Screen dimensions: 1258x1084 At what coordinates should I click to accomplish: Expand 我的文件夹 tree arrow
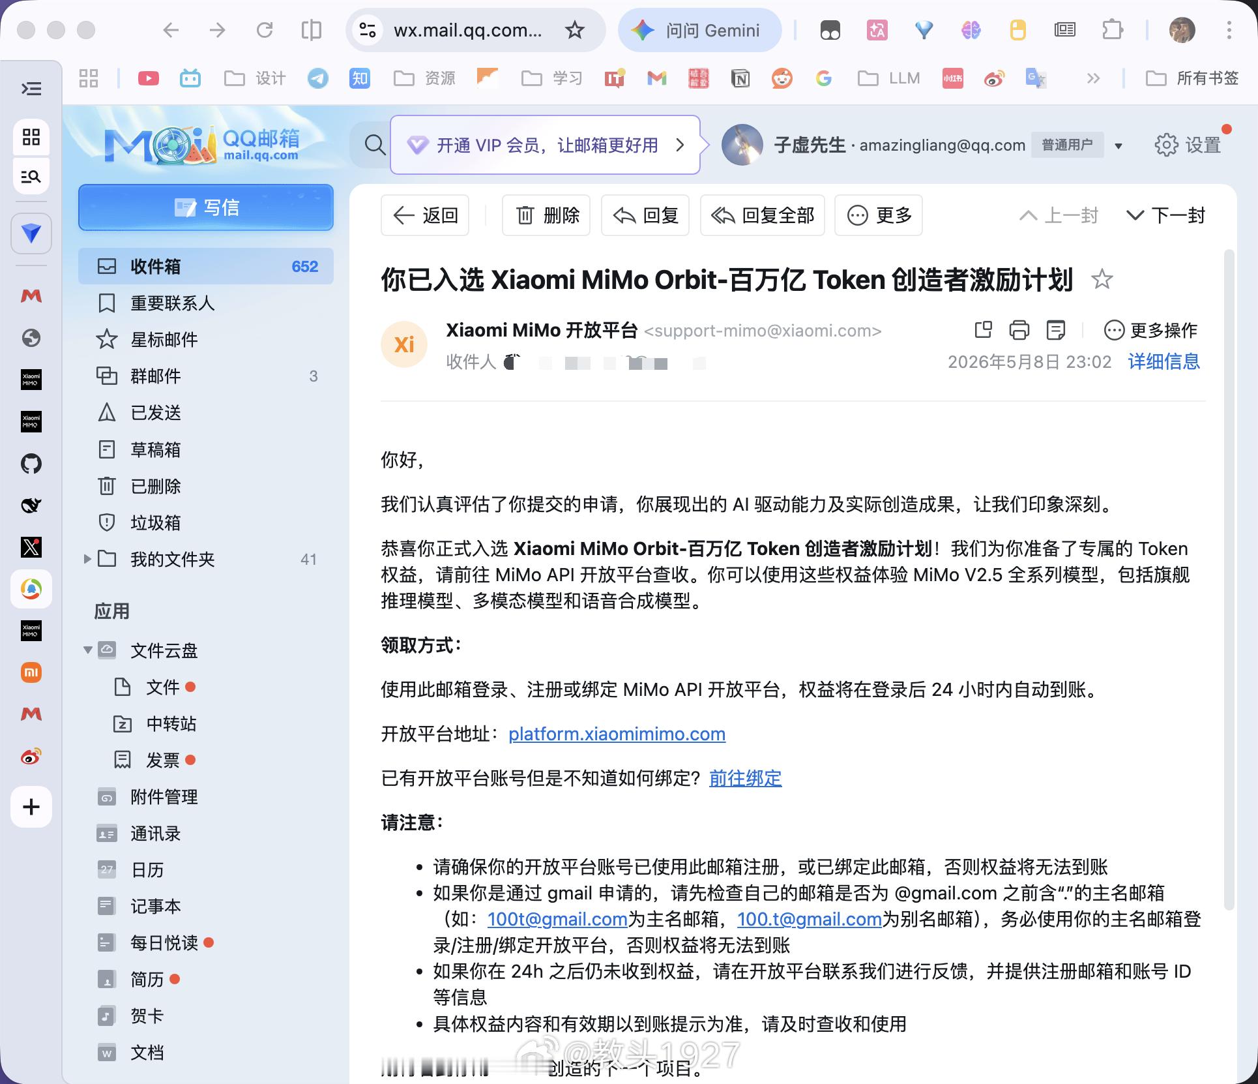[87, 559]
